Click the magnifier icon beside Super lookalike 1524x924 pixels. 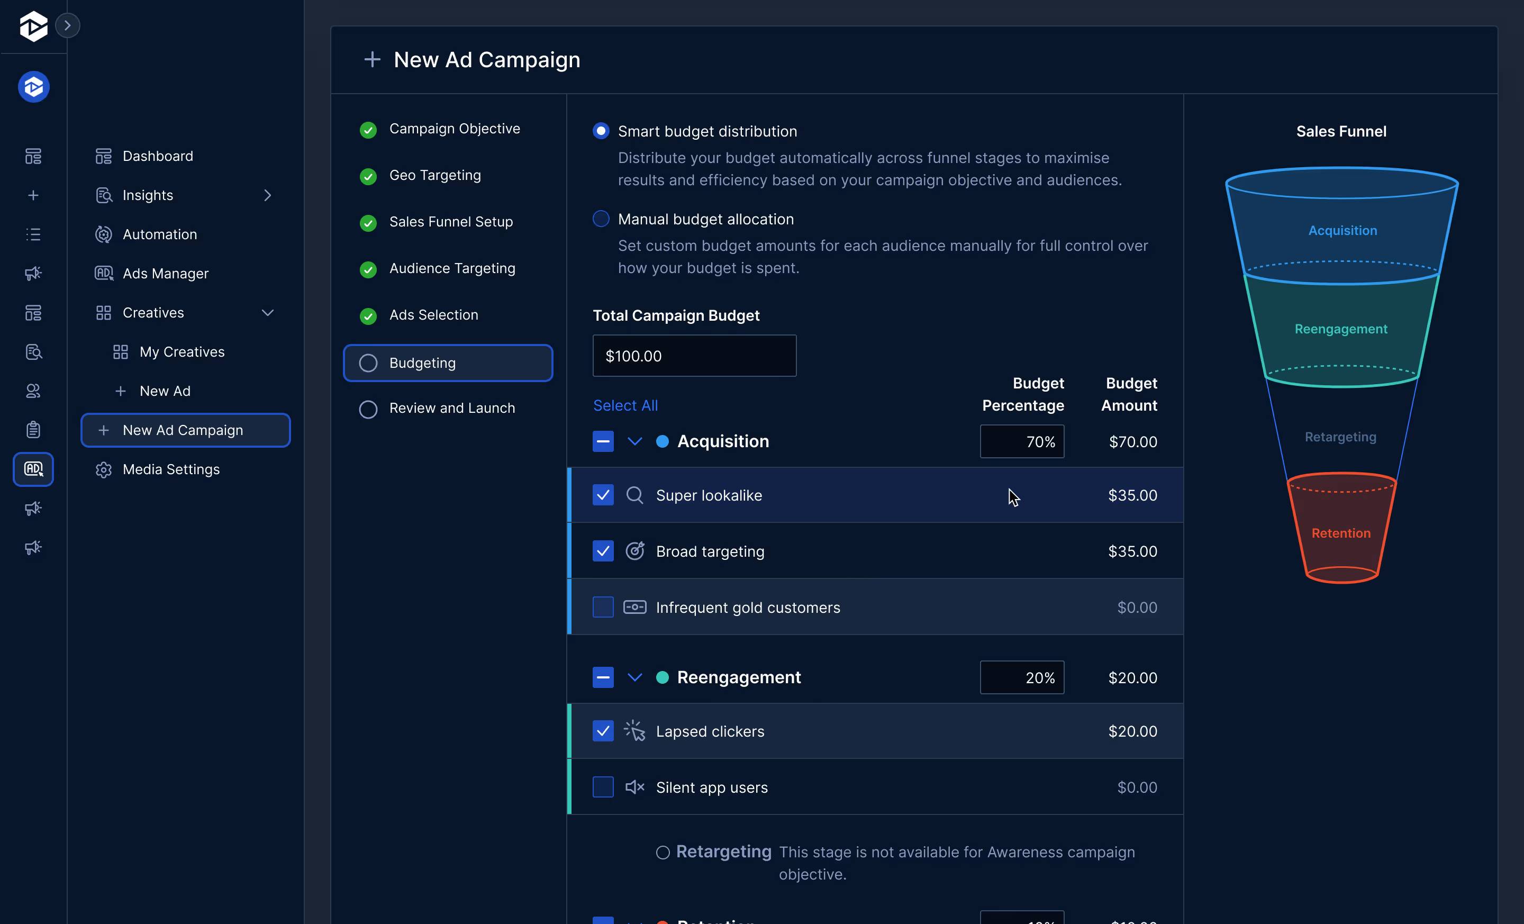click(x=634, y=495)
